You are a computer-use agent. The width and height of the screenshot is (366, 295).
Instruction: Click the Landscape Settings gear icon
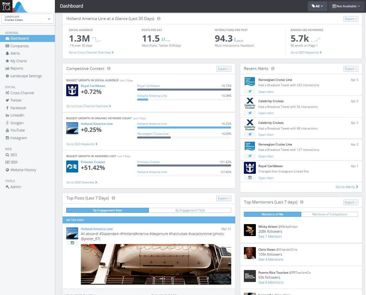7,76
